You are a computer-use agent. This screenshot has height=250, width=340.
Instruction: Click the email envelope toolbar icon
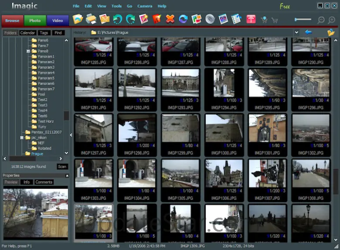pos(104,19)
